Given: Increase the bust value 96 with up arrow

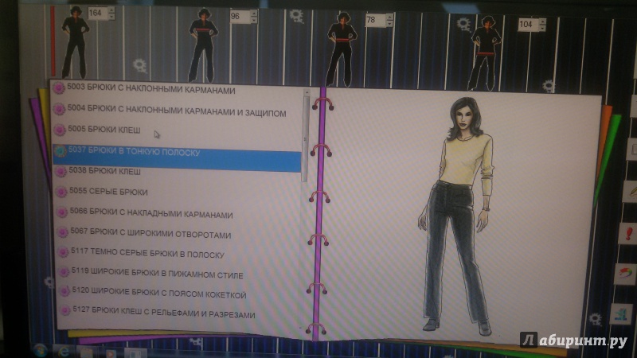Looking at the screenshot, I should coord(254,14).
